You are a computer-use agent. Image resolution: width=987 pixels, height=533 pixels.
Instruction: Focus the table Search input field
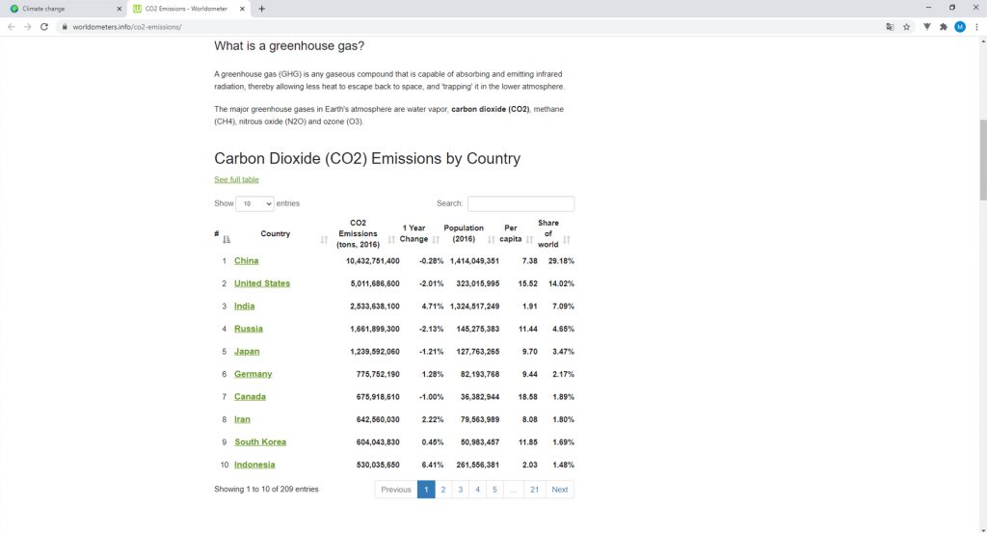click(520, 204)
